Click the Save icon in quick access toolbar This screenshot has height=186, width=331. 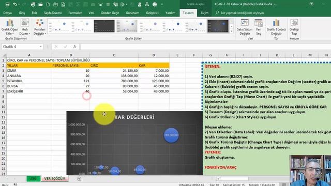[x=7, y=4]
